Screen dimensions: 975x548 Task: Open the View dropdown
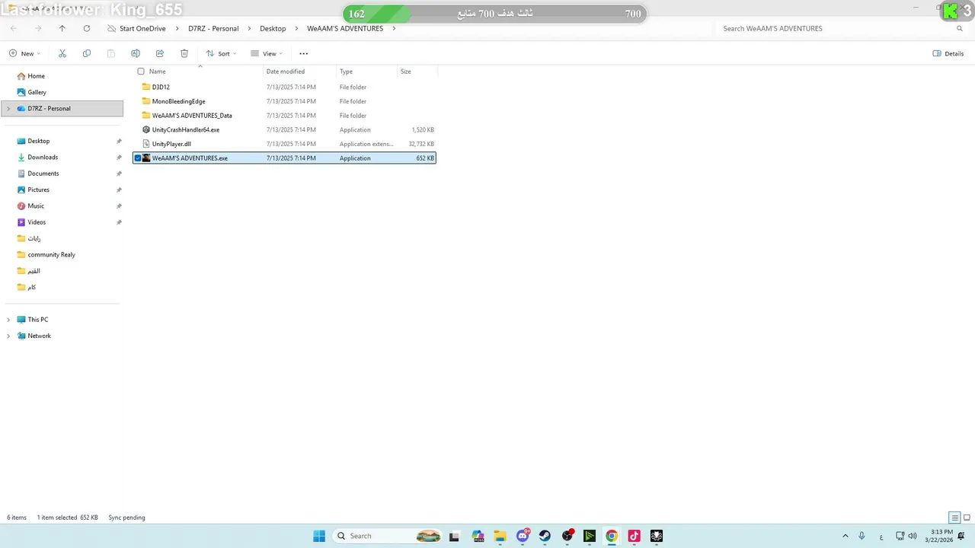(x=267, y=53)
